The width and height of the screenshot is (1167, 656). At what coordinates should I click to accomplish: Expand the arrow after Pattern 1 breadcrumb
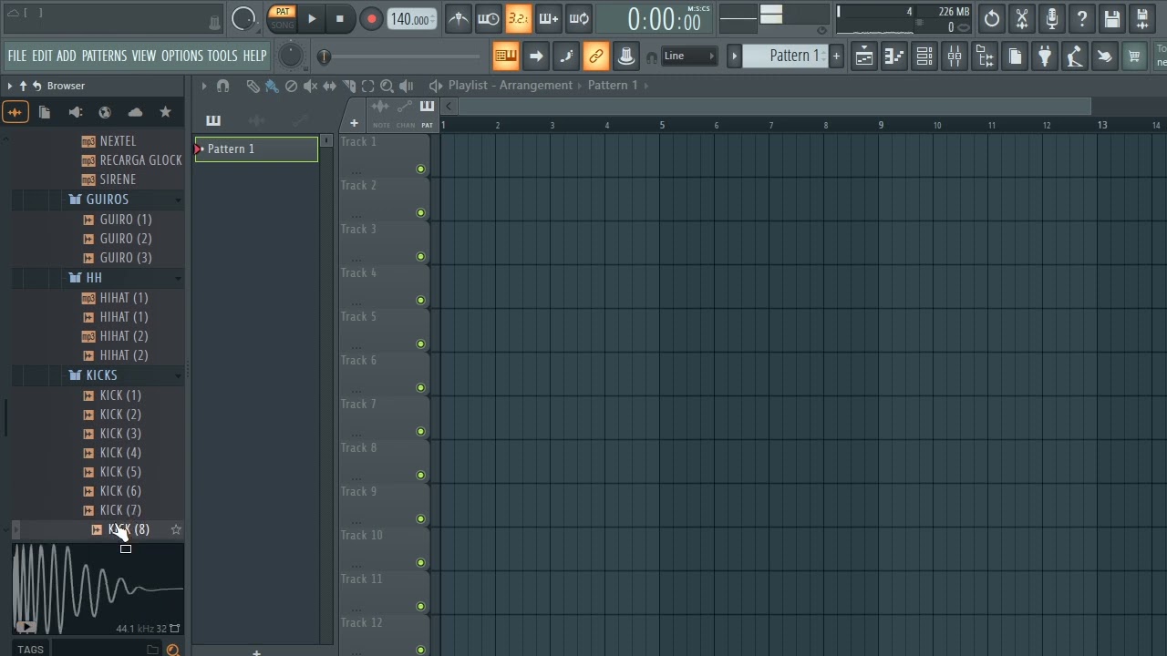(646, 86)
